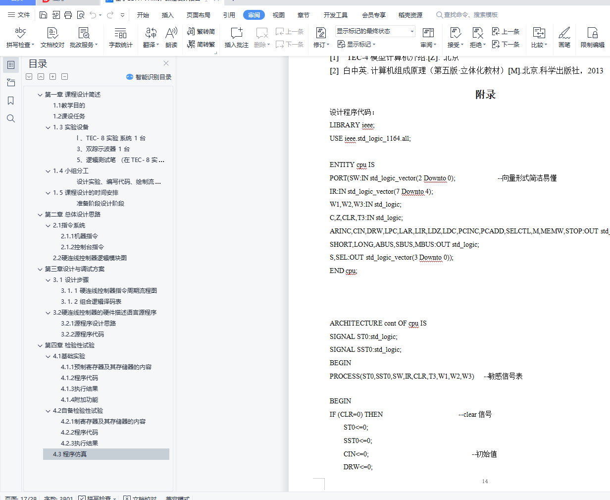Click the expand-all plus icon in 目录 panel
Image resolution: width=610 pixels, height=500 pixels.
52,77
